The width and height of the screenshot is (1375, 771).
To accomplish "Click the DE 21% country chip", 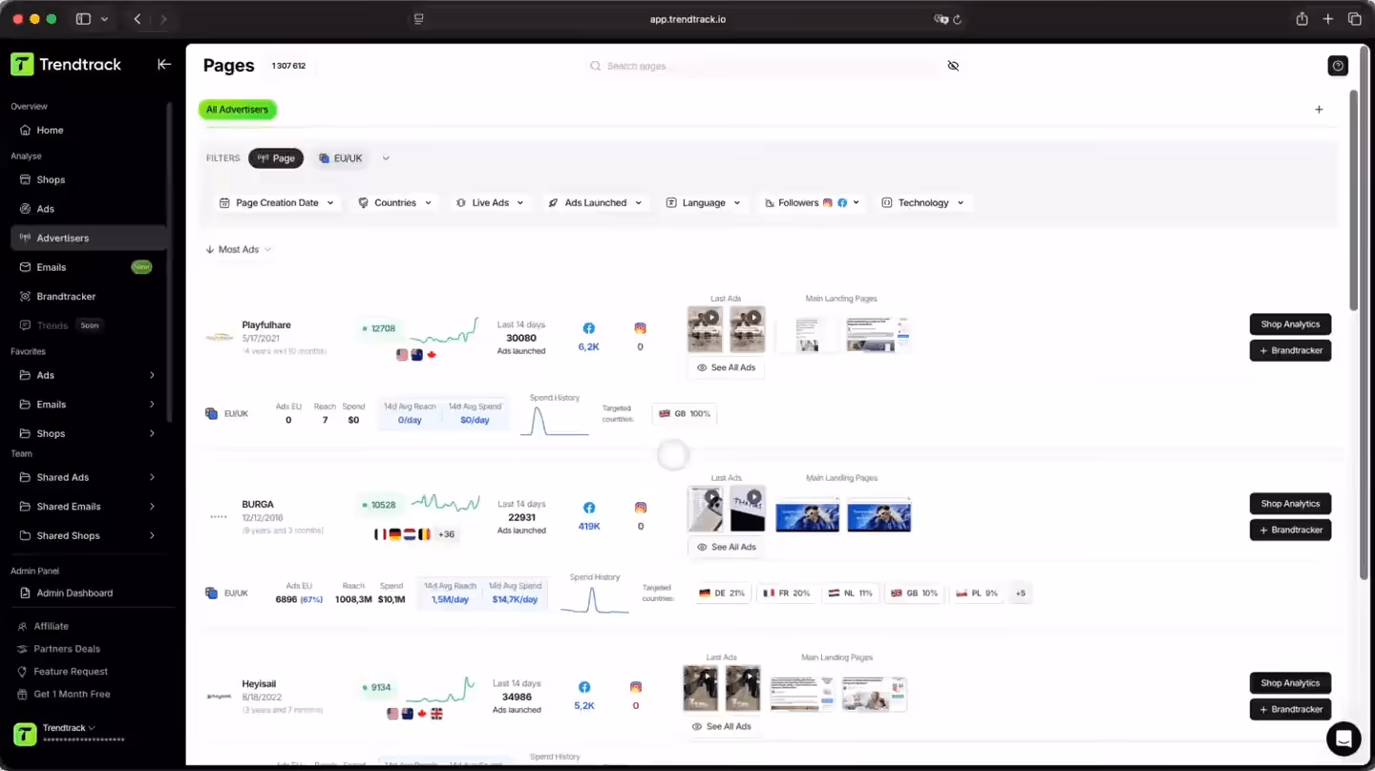I will pos(722,594).
